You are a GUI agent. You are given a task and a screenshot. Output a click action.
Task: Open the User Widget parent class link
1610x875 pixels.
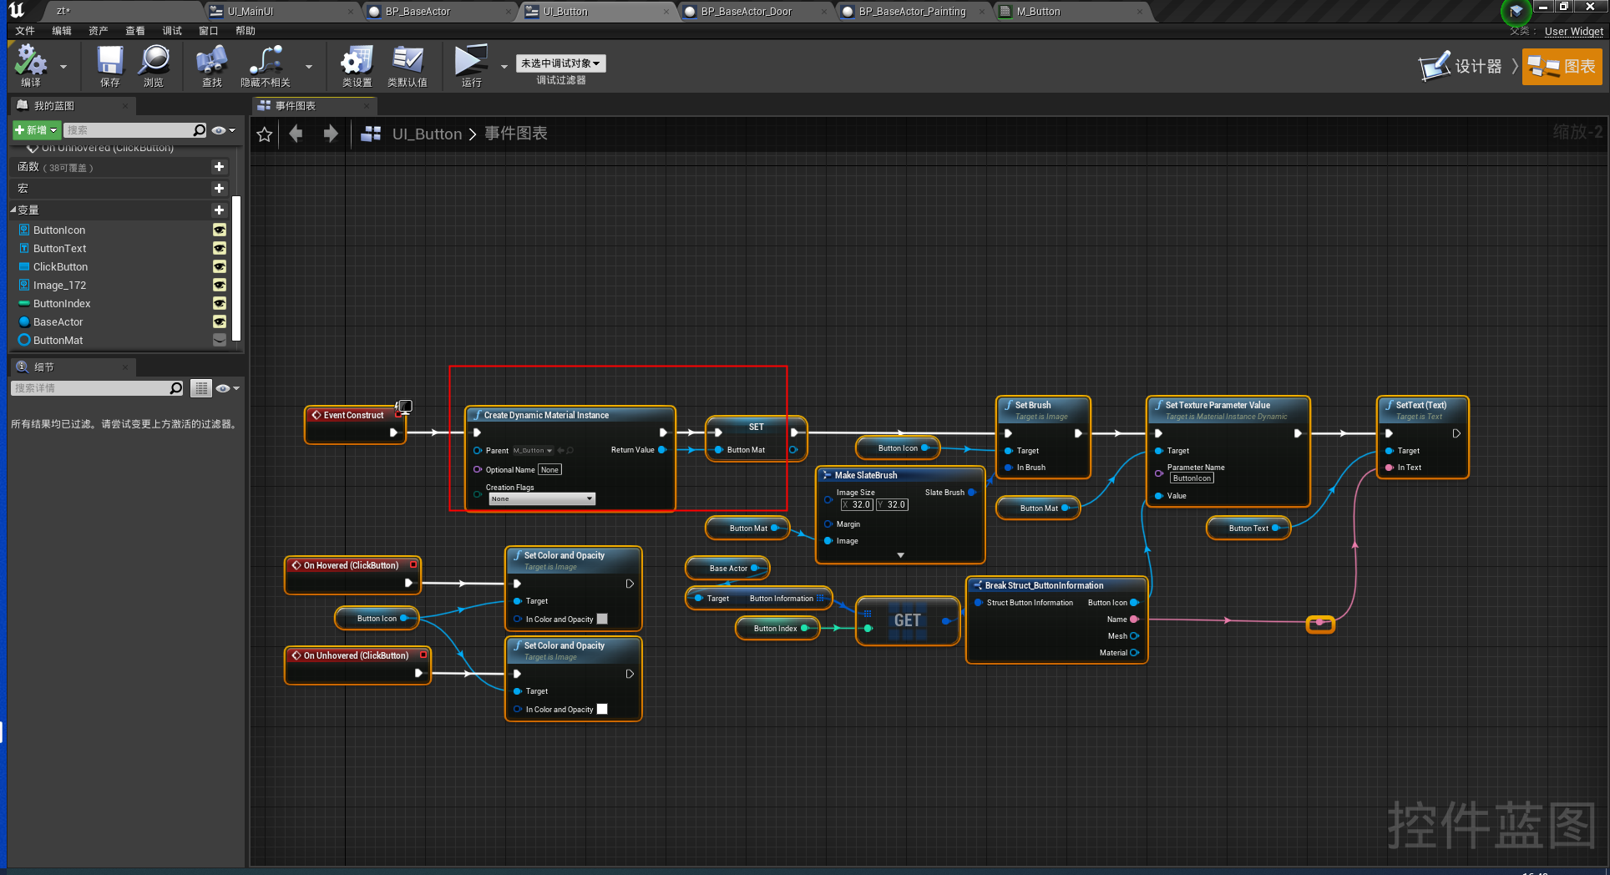(x=1574, y=32)
